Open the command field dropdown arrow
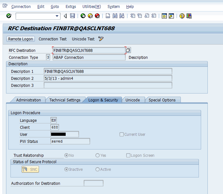The image size is (223, 194). coord(57,16)
